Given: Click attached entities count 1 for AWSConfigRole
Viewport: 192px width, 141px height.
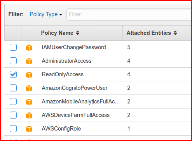Looking at the screenshot, I should coord(129,129).
